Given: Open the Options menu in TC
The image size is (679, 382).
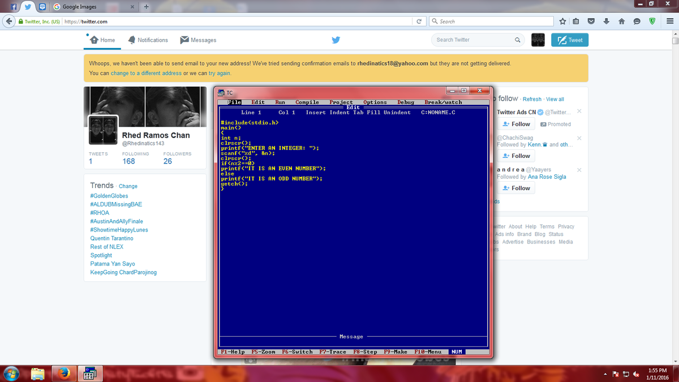Looking at the screenshot, I should [x=375, y=102].
